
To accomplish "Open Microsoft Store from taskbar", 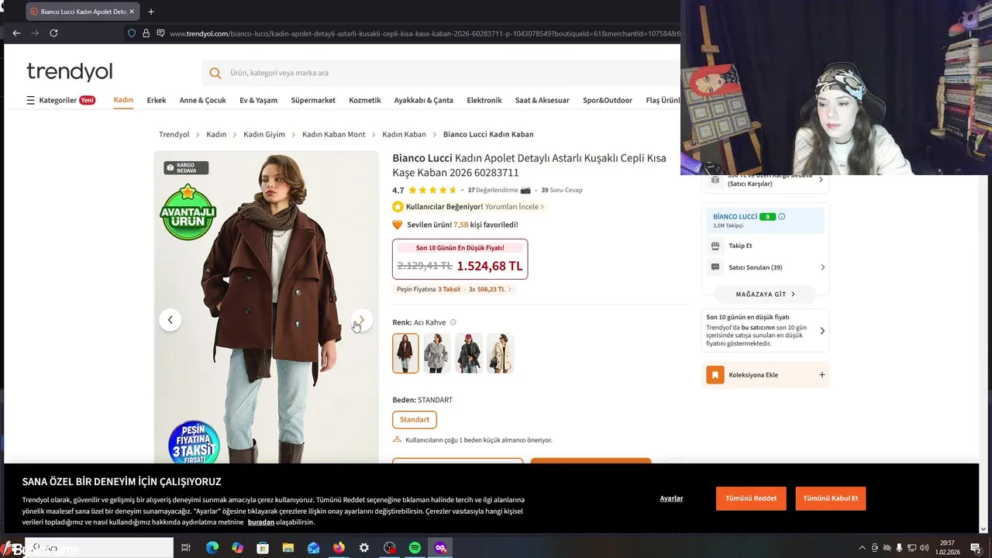I will [263, 548].
